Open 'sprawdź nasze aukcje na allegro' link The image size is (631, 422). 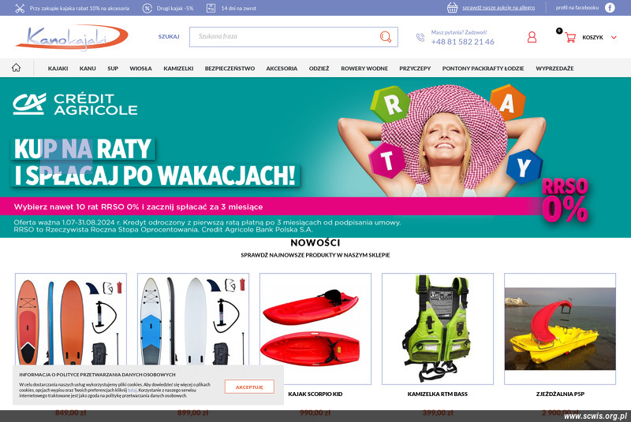498,8
